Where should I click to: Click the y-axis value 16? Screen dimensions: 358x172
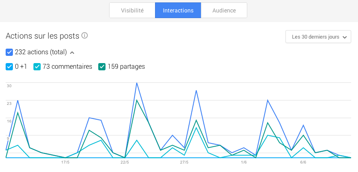tap(9, 121)
